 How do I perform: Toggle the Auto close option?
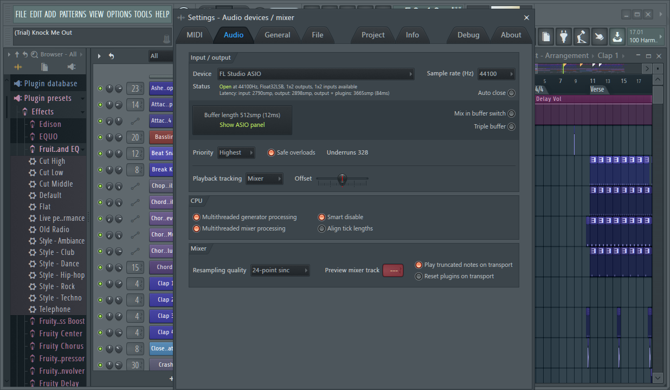coord(511,93)
